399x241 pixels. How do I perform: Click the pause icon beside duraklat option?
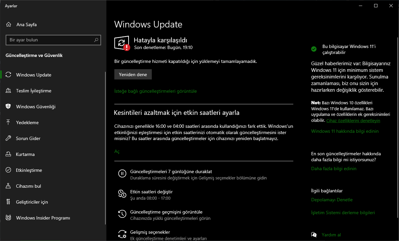click(122, 173)
